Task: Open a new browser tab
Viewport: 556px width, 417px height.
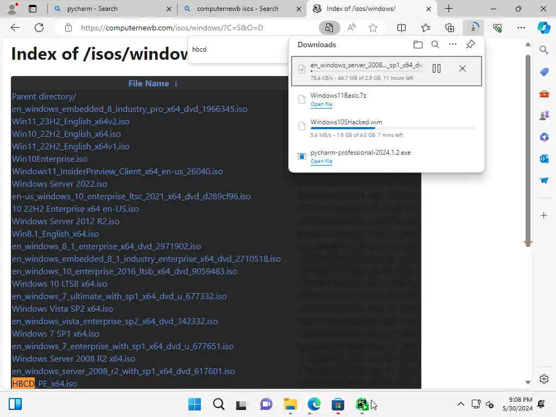Action: [448, 9]
